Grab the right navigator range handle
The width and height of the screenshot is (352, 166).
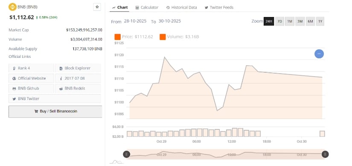pyautogui.click(x=325, y=154)
